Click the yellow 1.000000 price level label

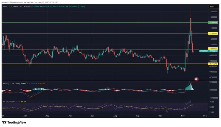213,48
